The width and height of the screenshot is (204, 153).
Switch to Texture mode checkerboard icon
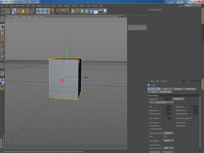[2, 33]
